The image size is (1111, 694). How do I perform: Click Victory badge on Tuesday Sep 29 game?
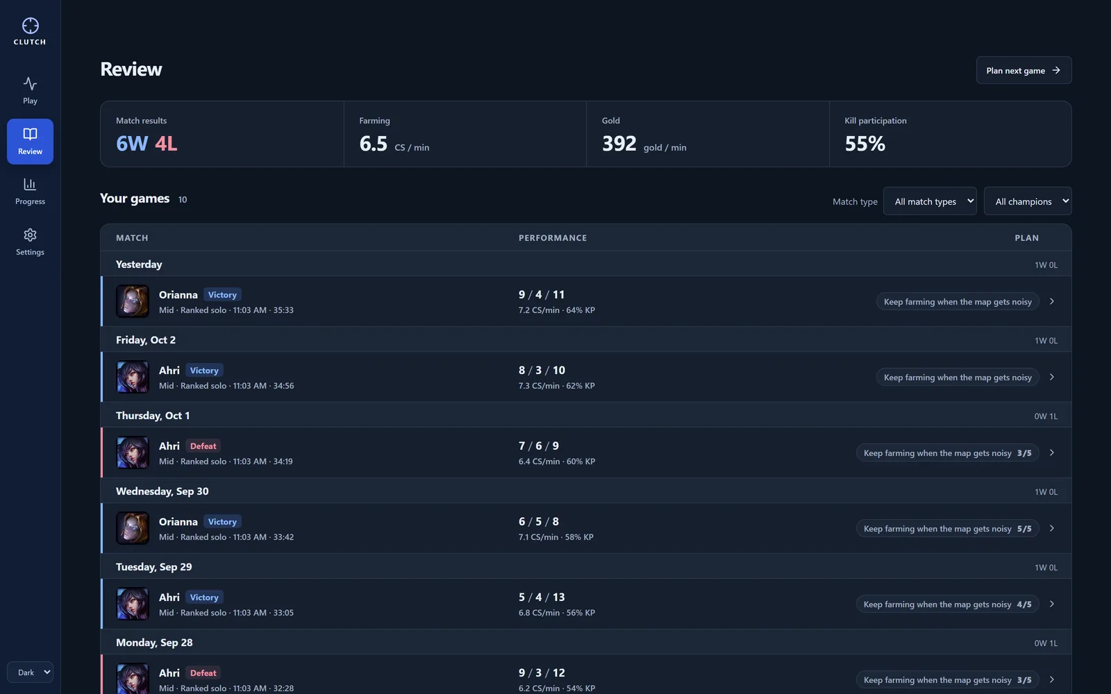[204, 597]
